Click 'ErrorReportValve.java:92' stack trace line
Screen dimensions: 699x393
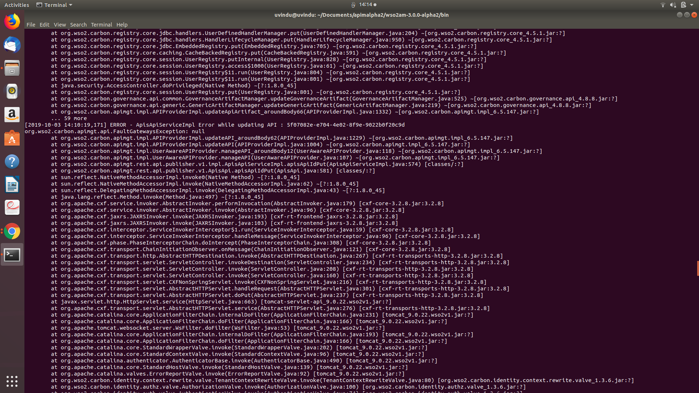(228, 374)
